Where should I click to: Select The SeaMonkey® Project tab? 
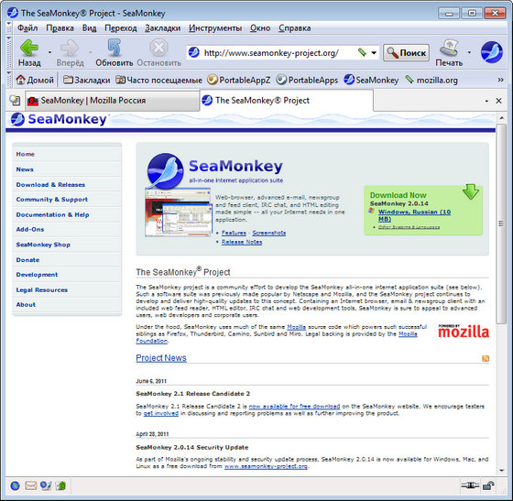(286, 101)
